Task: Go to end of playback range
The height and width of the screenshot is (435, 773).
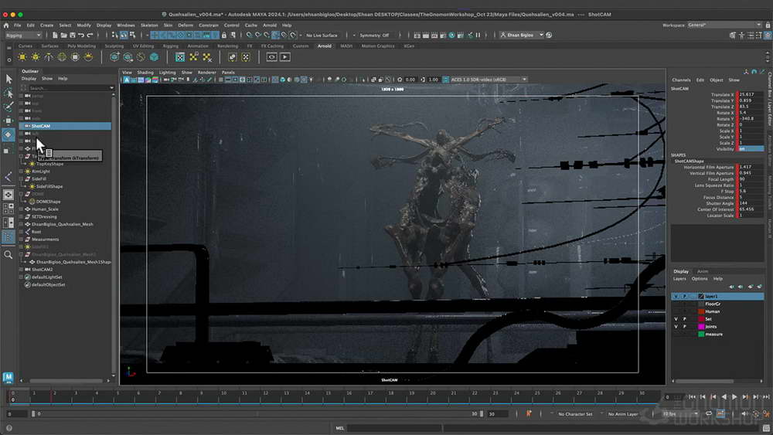Action: point(765,396)
